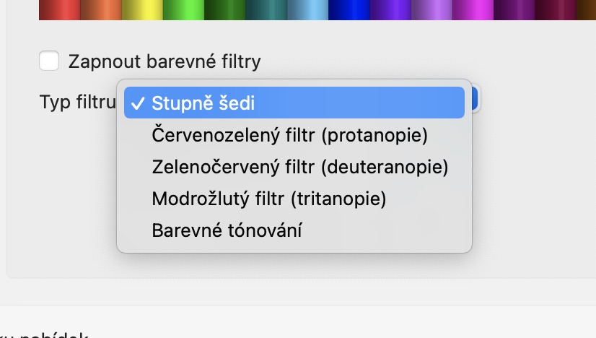Click the Typ filtru label
The width and height of the screenshot is (596, 338).
click(77, 103)
